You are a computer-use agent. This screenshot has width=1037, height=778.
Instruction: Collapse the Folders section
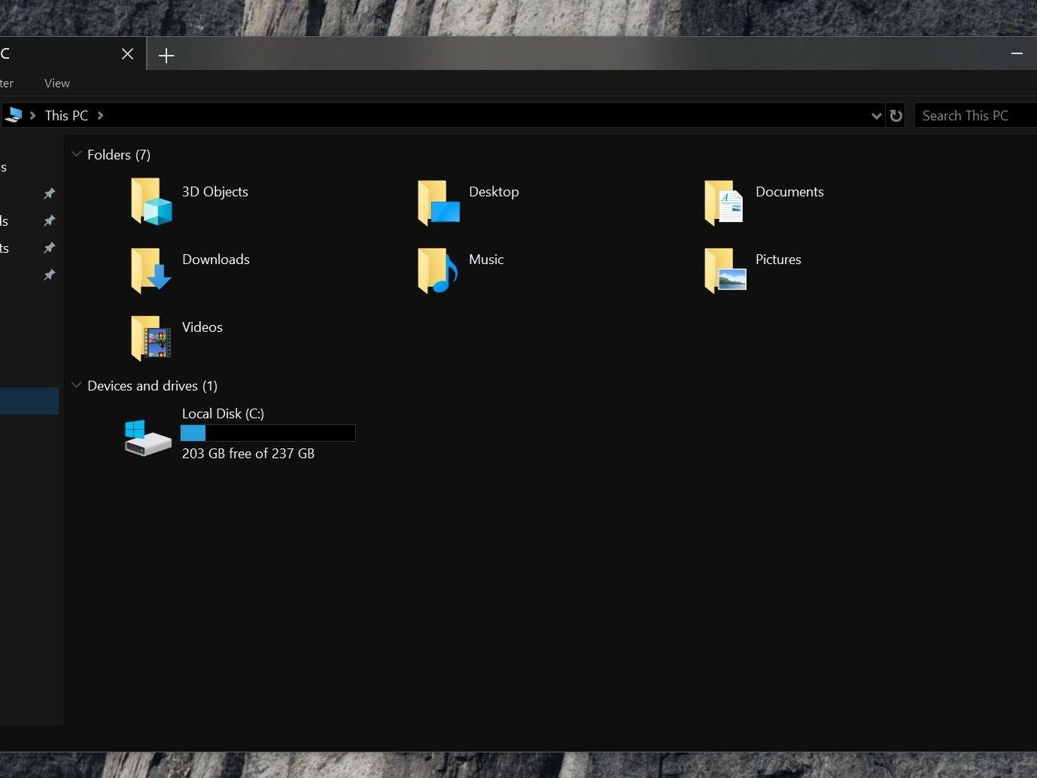pos(76,153)
